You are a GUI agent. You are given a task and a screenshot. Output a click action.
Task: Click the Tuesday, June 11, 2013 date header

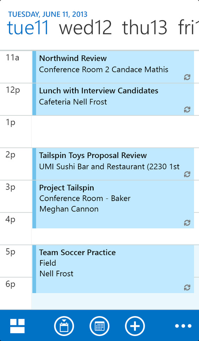(48, 14)
